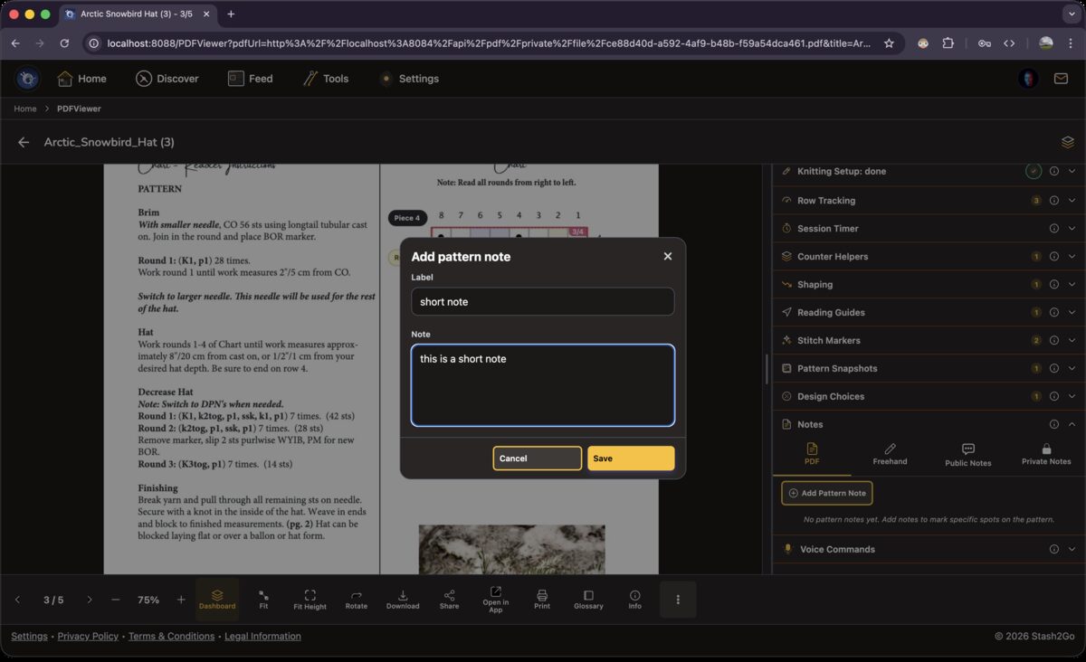Collapse the Notes section
Viewport: 1086px width, 662px height.
click(1073, 424)
